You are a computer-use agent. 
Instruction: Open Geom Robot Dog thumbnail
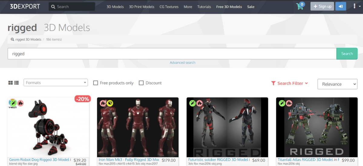48,127
